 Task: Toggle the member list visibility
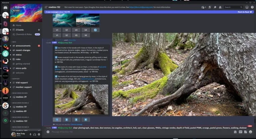pos(220,7)
